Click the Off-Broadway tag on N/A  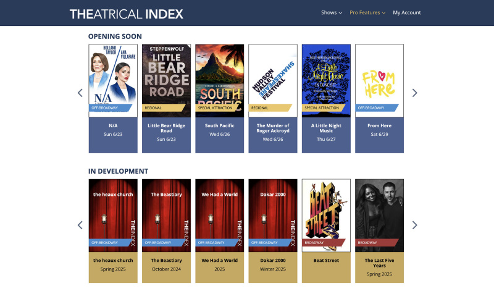(x=111, y=108)
